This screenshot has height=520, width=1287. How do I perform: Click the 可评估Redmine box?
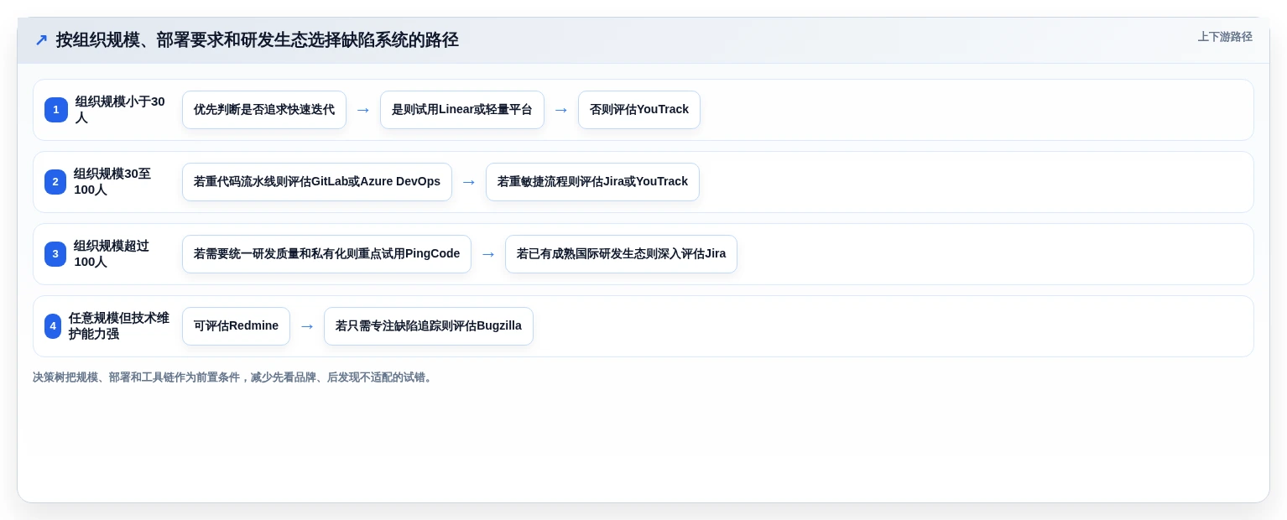236,326
